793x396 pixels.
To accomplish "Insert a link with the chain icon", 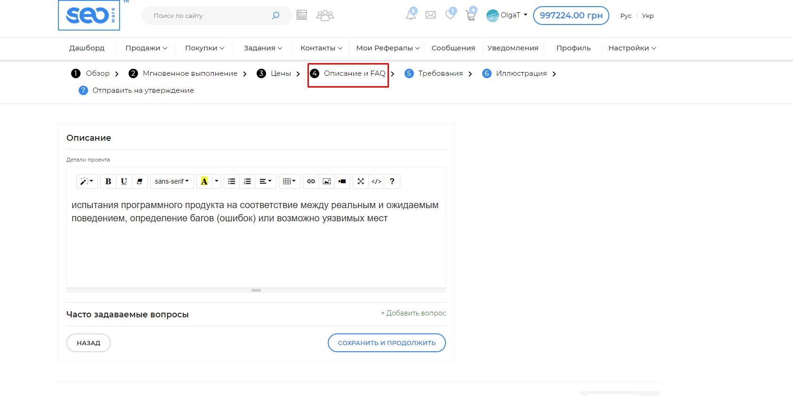I will 311,181.
